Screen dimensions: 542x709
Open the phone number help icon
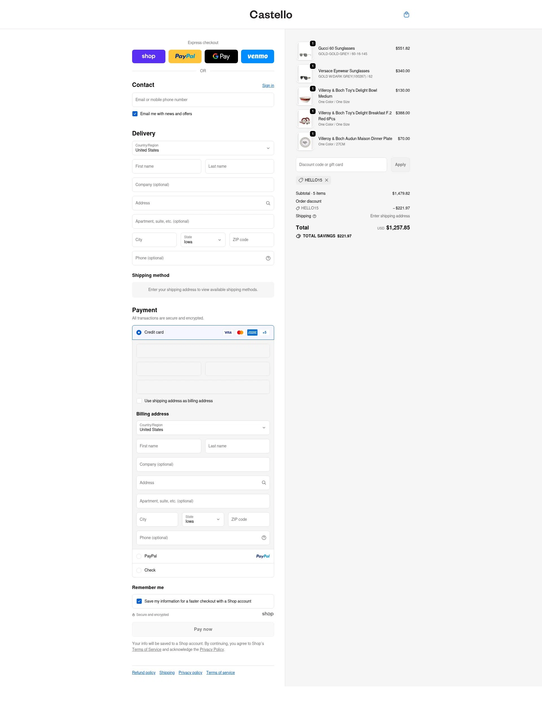[268, 258]
